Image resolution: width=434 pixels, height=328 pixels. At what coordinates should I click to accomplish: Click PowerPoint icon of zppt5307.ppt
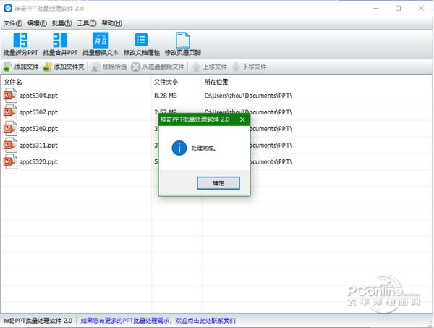point(10,112)
